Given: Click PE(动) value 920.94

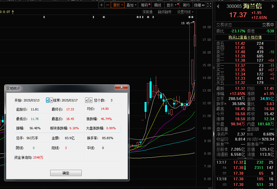Looking at the screenshot, I should click(268, 139).
